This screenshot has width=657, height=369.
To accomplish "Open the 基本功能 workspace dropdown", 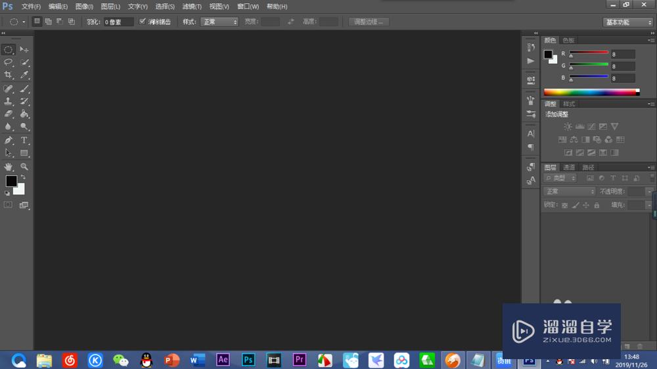I will (627, 22).
